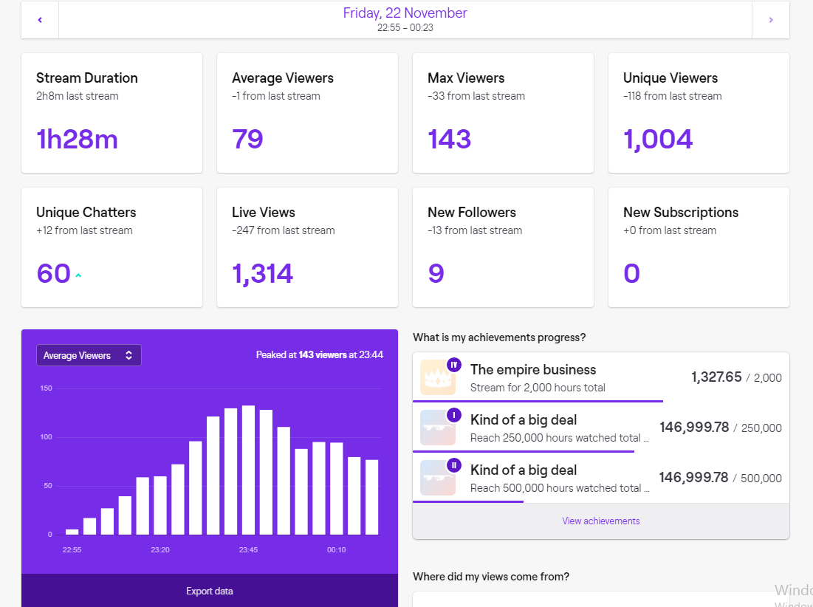Click The empire business crown badge icon
This screenshot has height=607, width=813.
tap(438, 377)
